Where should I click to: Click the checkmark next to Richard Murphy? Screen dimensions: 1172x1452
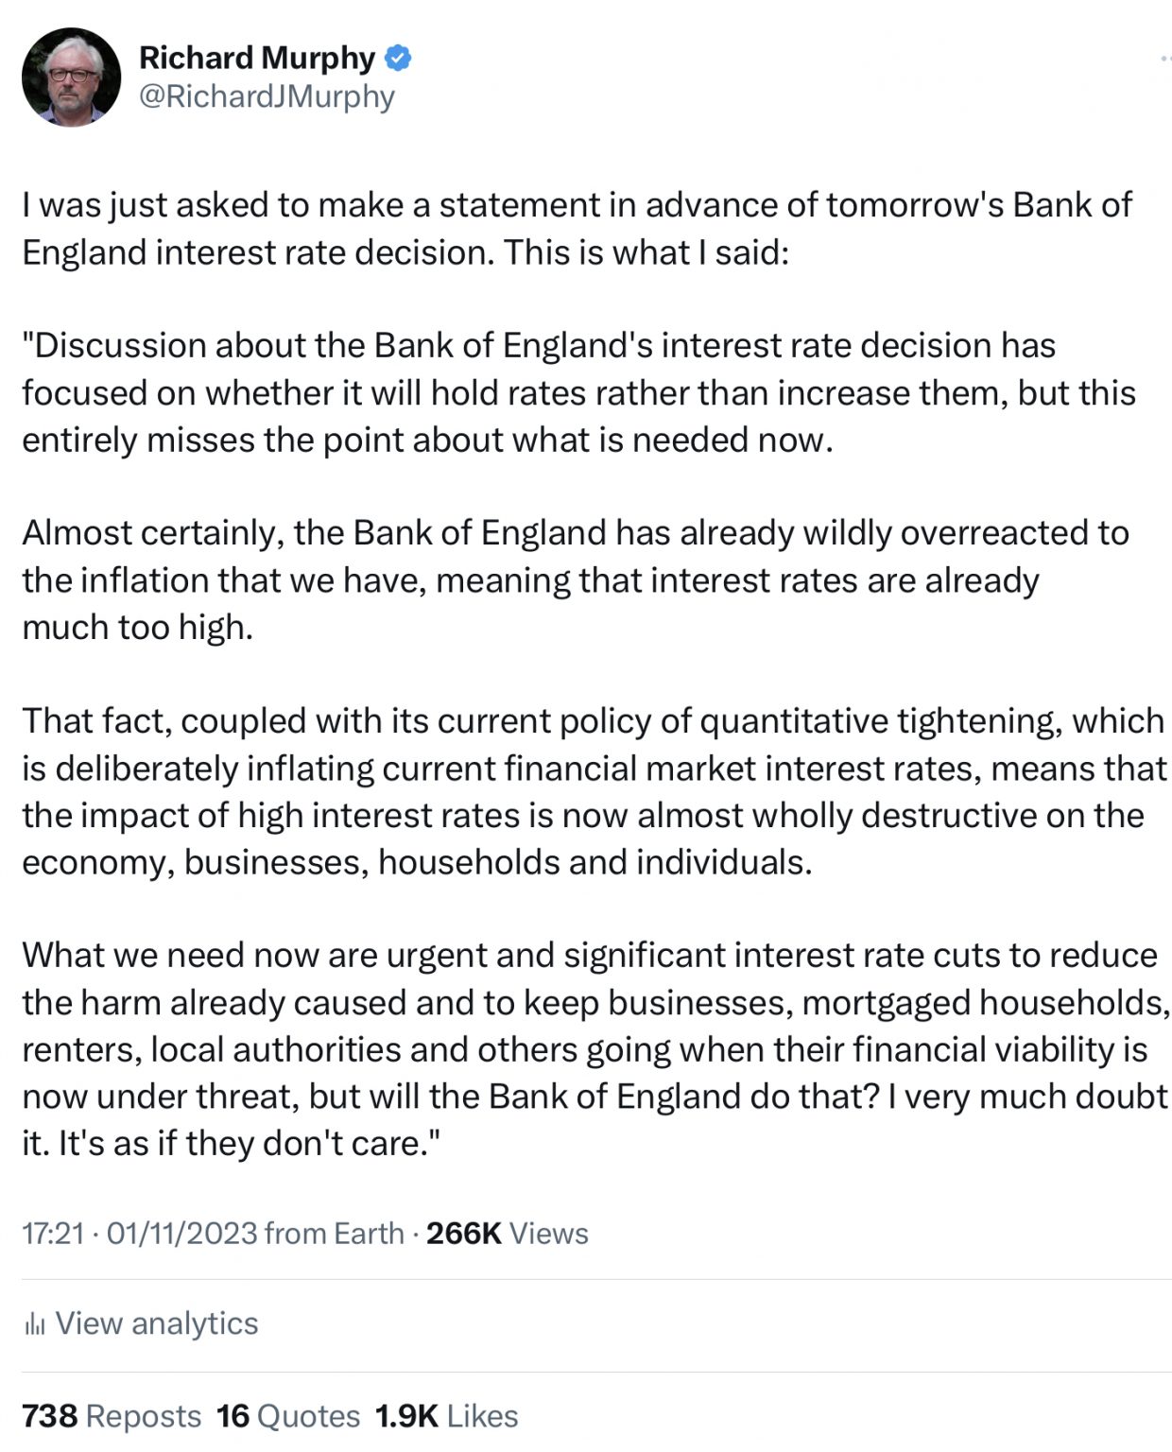pyautogui.click(x=398, y=58)
